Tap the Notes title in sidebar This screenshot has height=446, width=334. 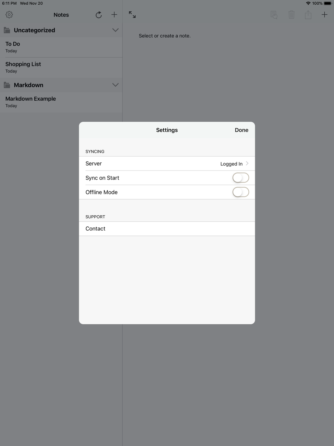(x=61, y=15)
